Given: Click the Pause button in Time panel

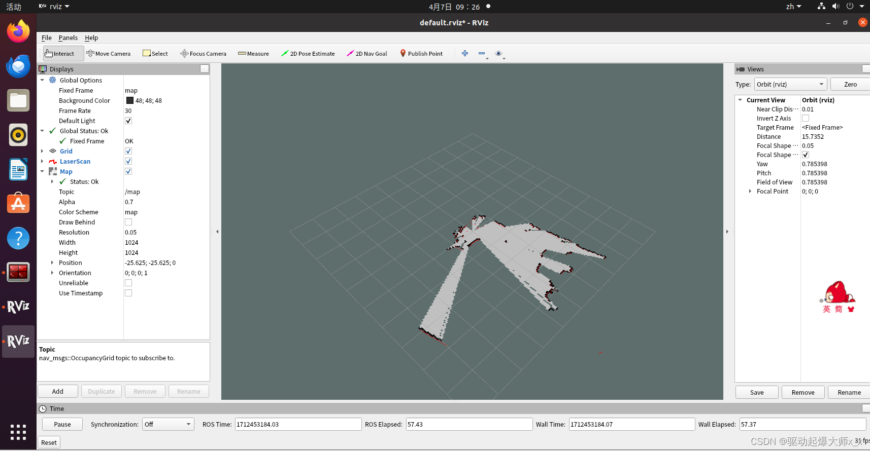Looking at the screenshot, I should pos(62,424).
